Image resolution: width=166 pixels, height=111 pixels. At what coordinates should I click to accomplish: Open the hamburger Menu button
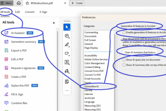click(6, 3)
